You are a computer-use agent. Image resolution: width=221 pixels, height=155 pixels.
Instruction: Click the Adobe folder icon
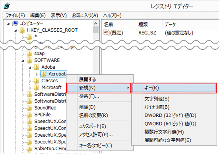(x=37, y=67)
